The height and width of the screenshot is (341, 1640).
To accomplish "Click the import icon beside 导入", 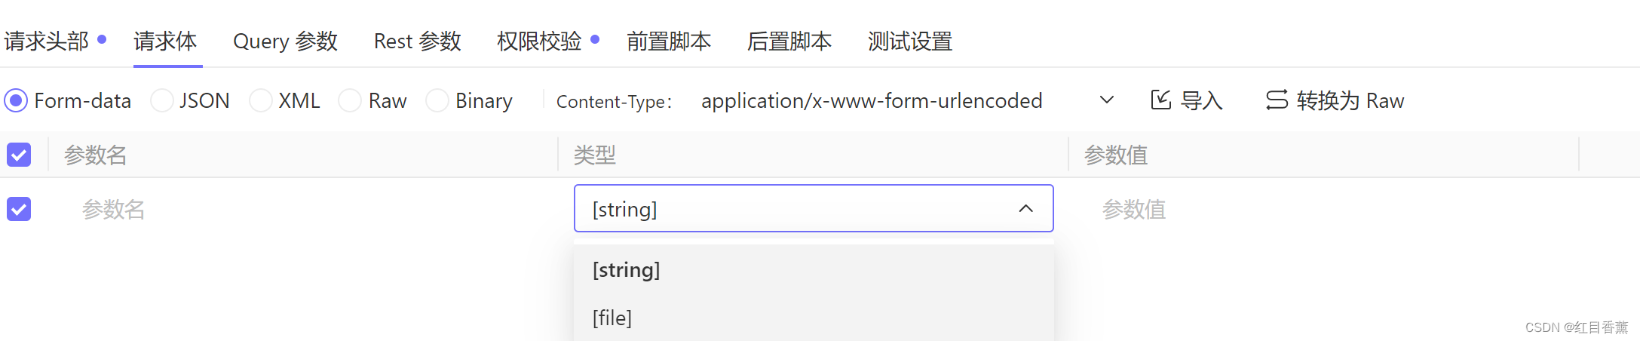I will [1160, 100].
